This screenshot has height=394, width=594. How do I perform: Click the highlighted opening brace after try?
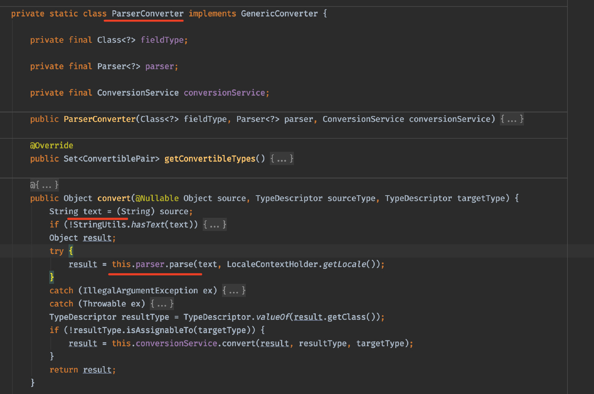click(71, 251)
